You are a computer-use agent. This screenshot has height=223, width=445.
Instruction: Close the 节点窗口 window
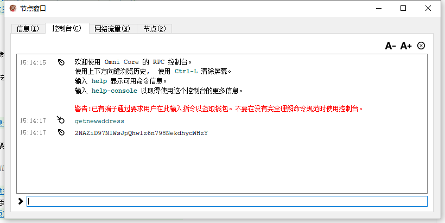click(x=428, y=8)
